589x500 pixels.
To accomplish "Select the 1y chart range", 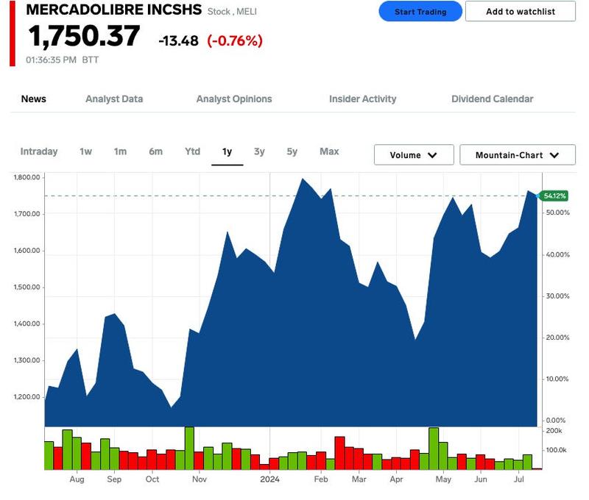I will [227, 151].
